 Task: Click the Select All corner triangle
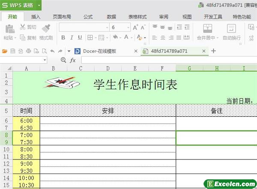coord(9,68)
